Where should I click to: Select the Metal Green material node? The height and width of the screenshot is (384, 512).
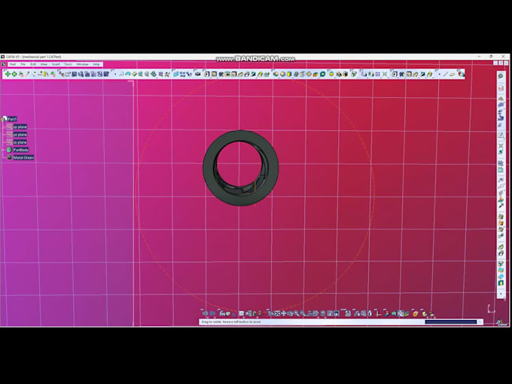pyautogui.click(x=23, y=157)
